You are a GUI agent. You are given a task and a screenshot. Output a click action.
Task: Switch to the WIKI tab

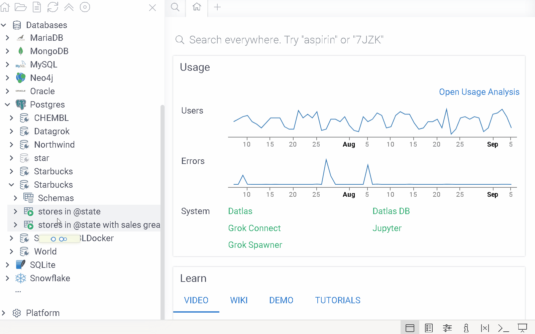[x=239, y=300]
